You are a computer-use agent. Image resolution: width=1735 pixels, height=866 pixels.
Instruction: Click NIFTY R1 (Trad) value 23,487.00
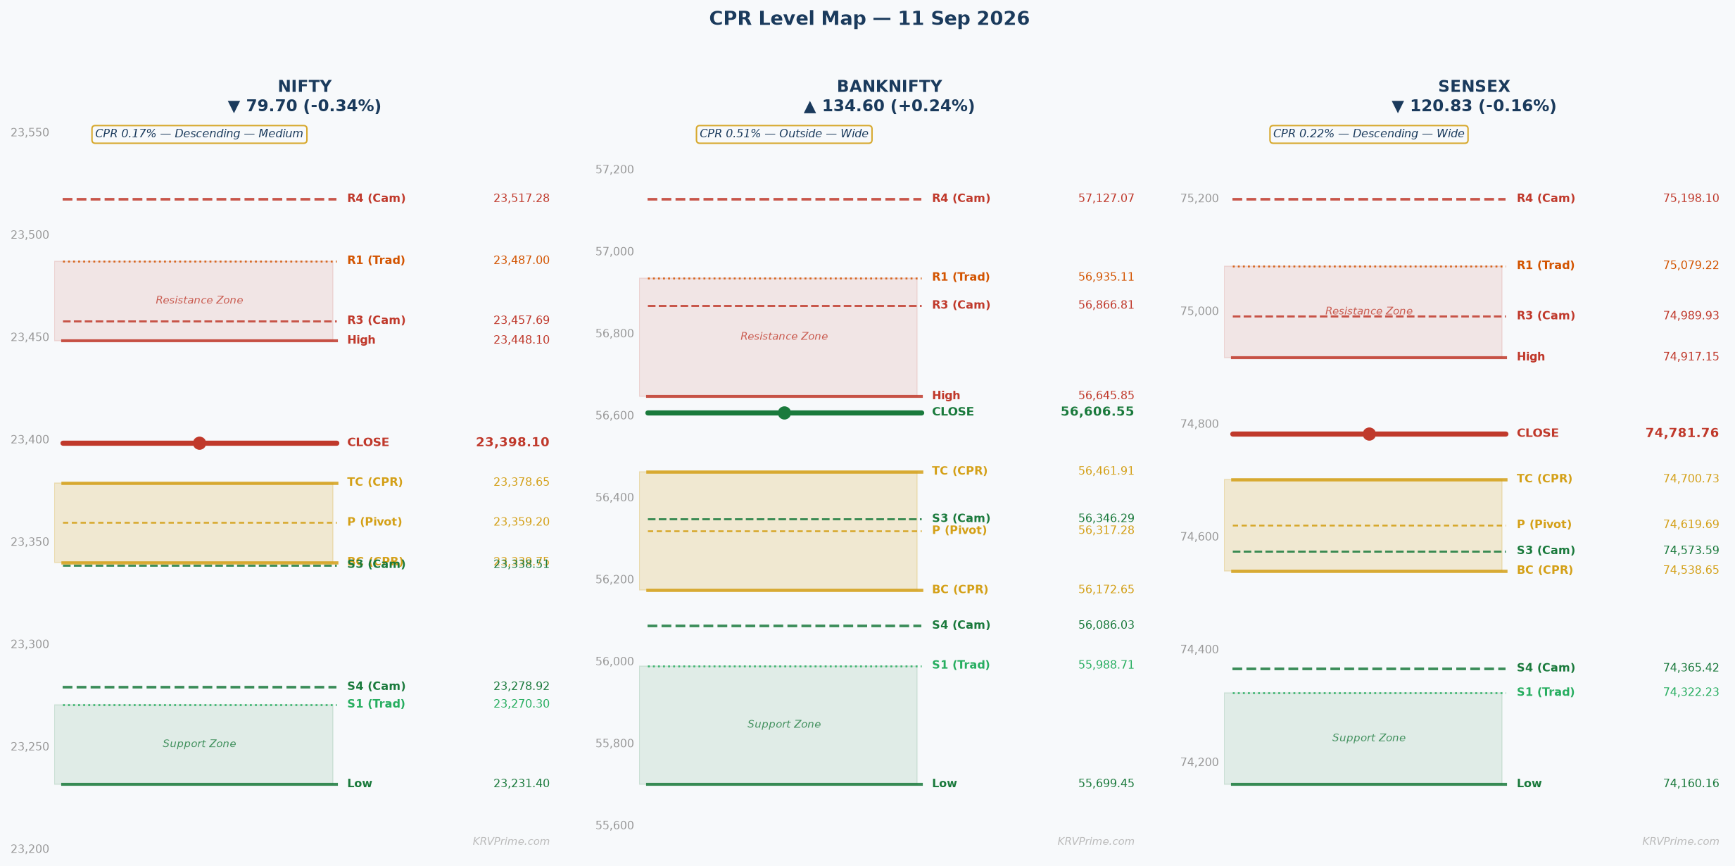point(522,261)
